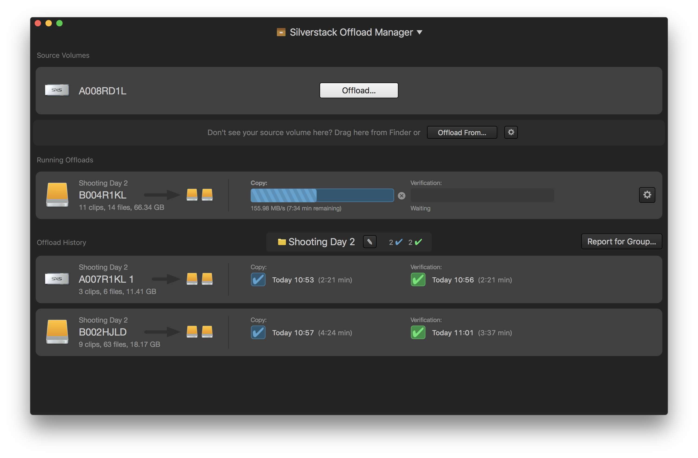
Task: Open settings gear next to Offload From
Action: 511,132
